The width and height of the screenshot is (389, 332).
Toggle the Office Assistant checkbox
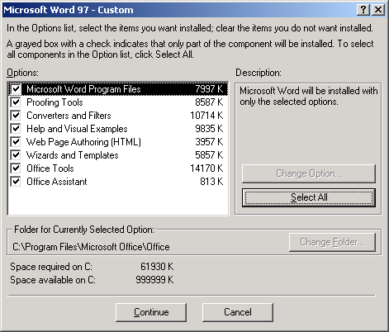pos(16,182)
